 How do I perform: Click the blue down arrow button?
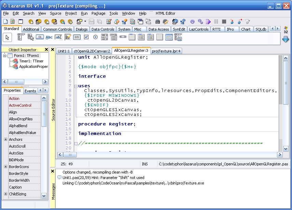point(286,39)
